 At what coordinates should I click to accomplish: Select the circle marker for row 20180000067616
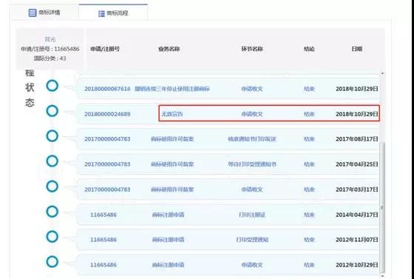[52, 86]
